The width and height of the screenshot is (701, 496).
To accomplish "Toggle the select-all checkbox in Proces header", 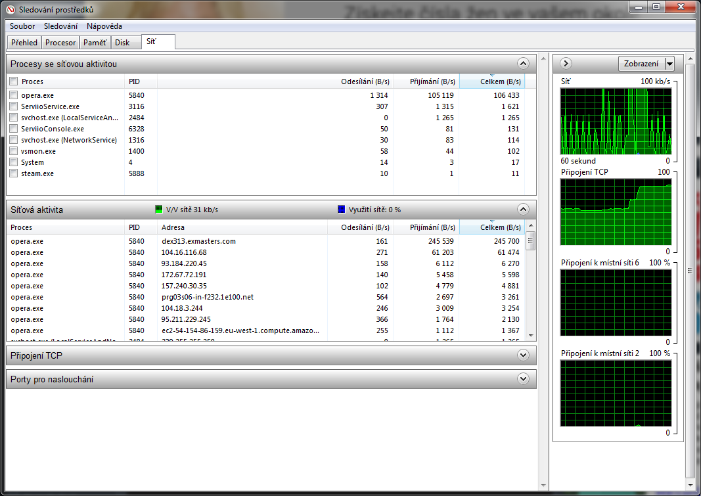I will point(14,81).
